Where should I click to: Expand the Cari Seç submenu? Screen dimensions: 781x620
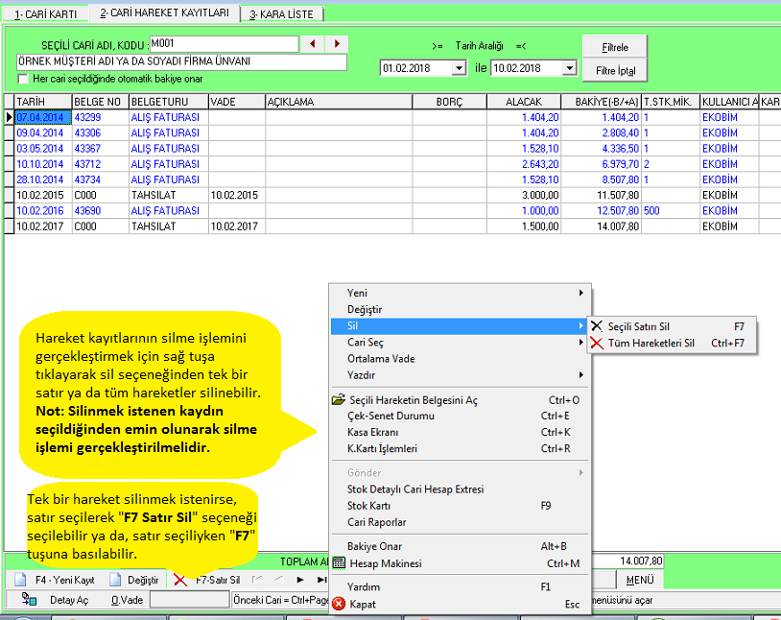tap(459, 343)
